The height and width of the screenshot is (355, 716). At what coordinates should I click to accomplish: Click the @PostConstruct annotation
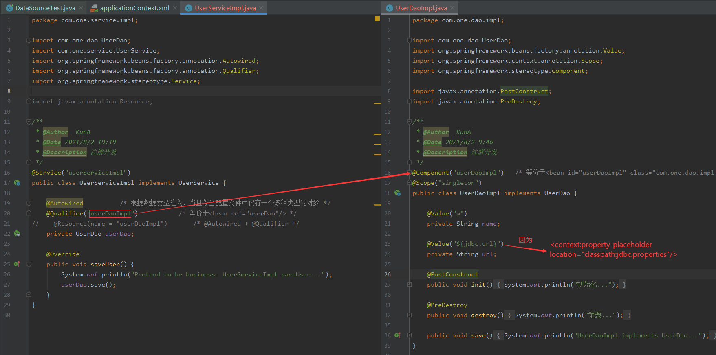453,274
